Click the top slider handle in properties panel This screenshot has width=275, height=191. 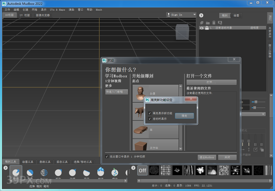[x=256, y=102]
